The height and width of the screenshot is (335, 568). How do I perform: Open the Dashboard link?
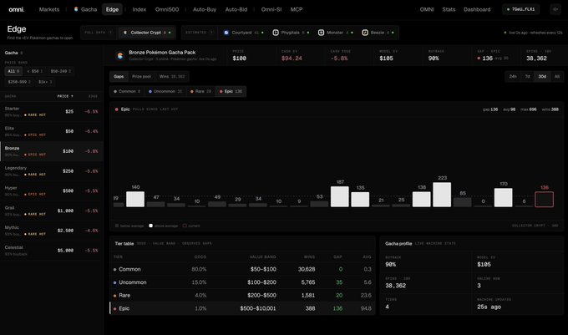477,9
